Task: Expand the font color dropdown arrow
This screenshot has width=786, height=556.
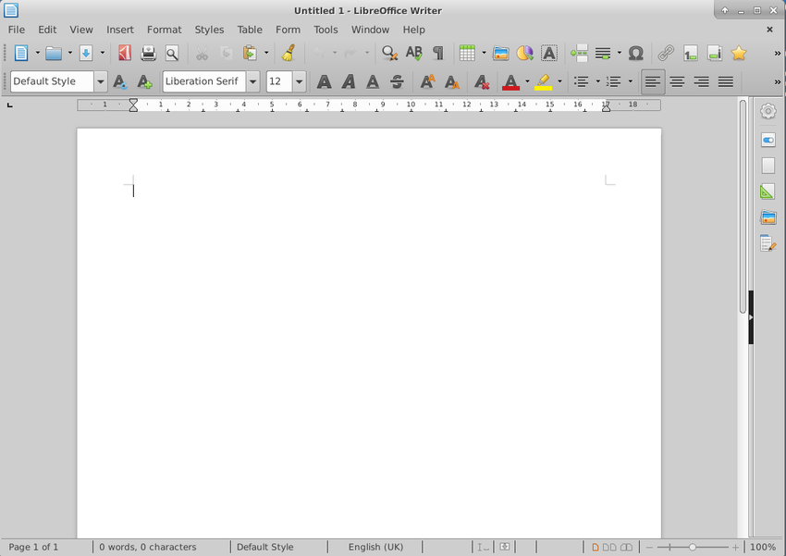Action: click(527, 81)
